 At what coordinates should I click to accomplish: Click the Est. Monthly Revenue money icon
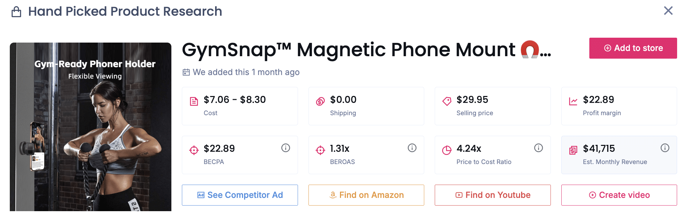573,150
